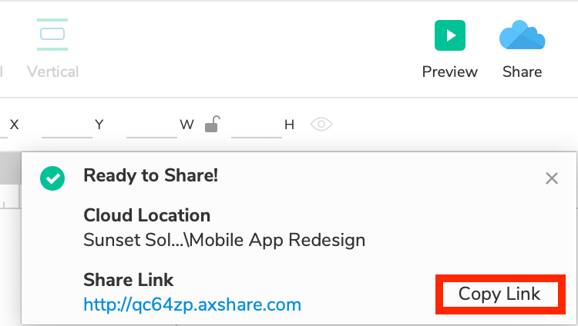Click the X coordinate label
Viewport: 578px width, 326px height.
[14, 124]
